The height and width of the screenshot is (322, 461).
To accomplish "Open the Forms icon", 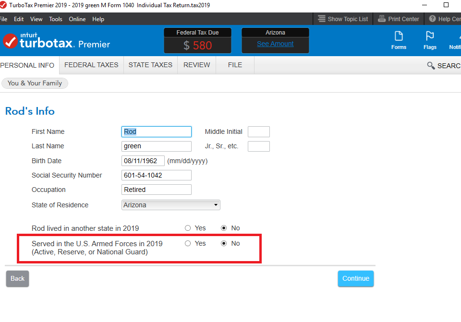I will coord(399,40).
